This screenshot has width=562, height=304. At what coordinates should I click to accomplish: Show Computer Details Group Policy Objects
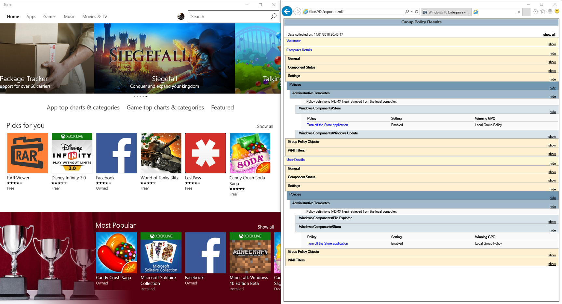pos(552,146)
